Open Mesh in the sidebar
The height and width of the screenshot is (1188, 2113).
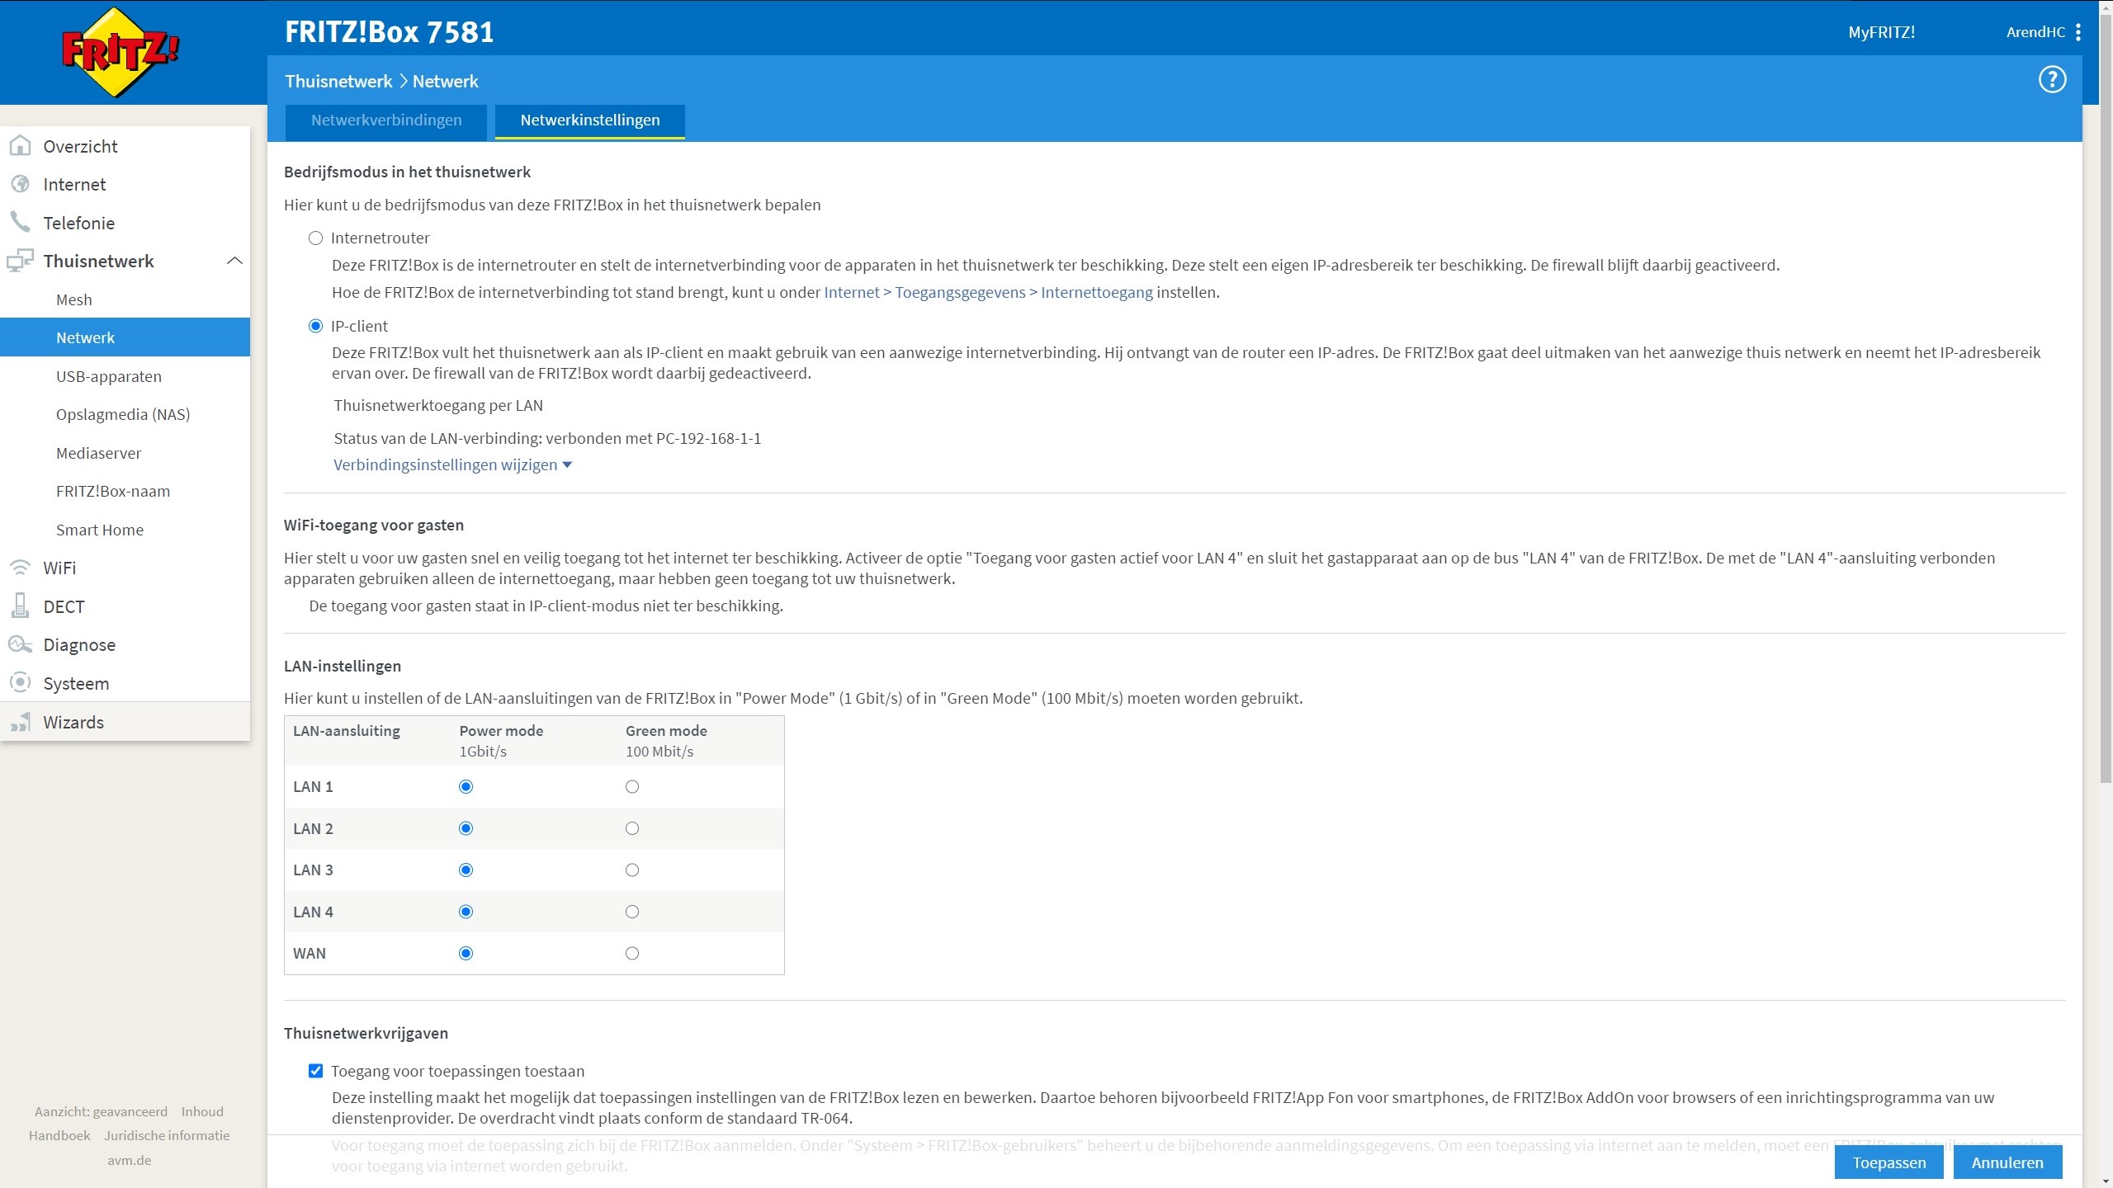pos(74,299)
